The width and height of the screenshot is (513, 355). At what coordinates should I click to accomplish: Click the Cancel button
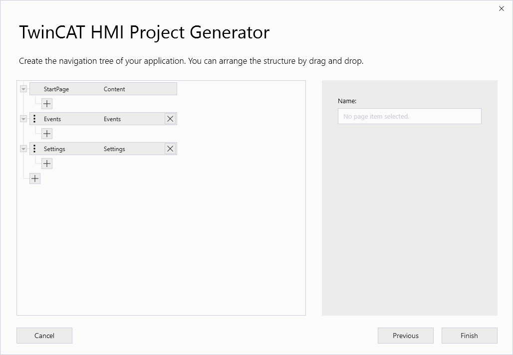(44, 336)
